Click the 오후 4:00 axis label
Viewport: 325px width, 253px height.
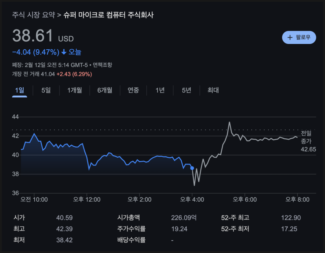192,199
